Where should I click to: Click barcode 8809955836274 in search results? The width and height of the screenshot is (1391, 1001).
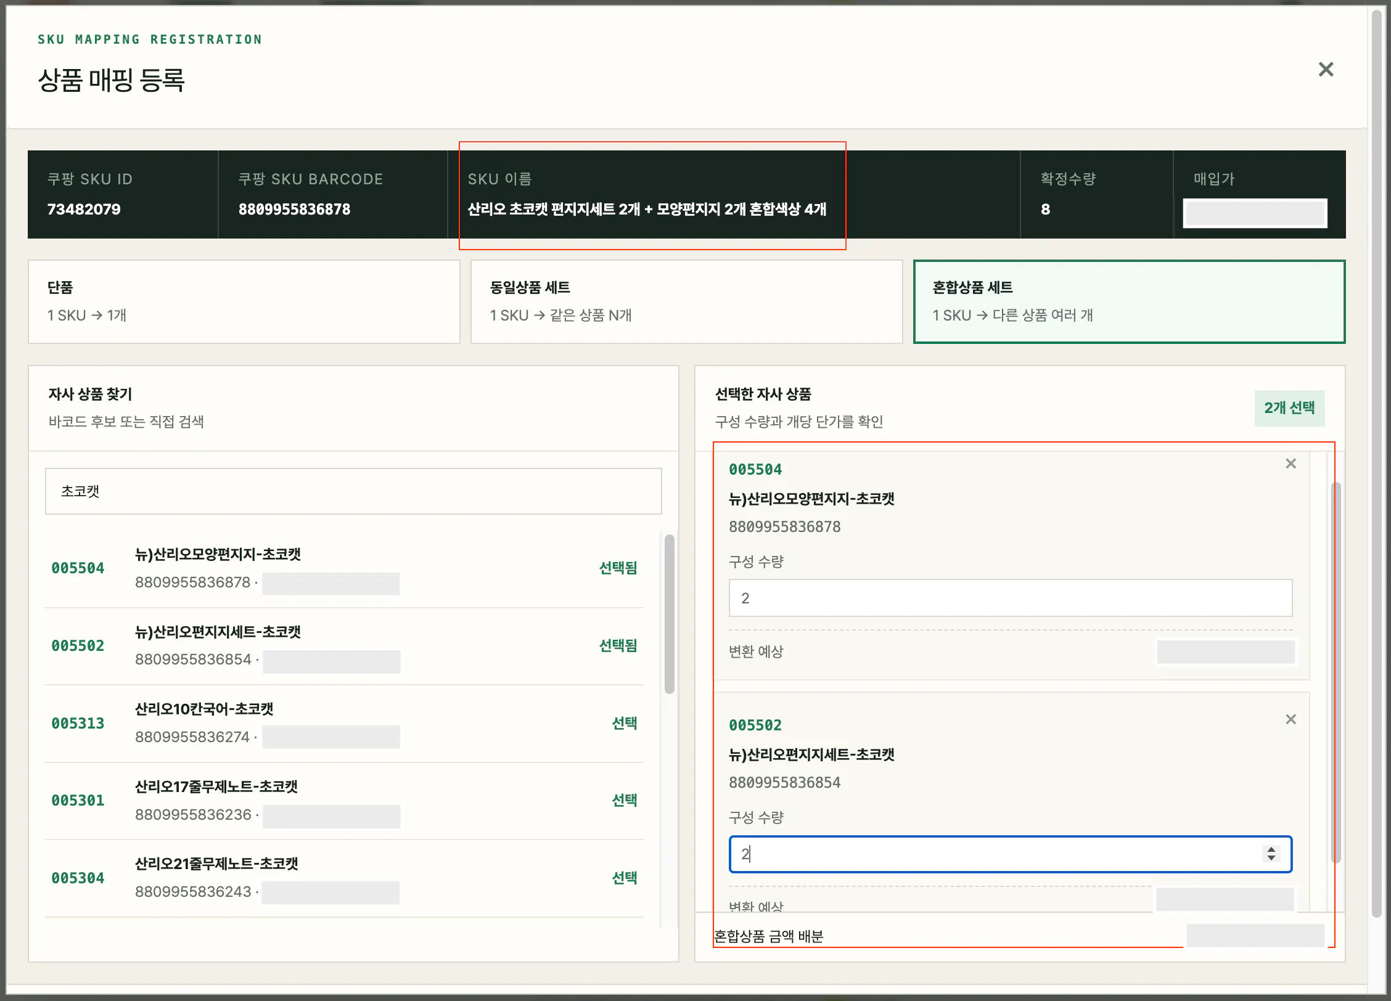coord(192,737)
